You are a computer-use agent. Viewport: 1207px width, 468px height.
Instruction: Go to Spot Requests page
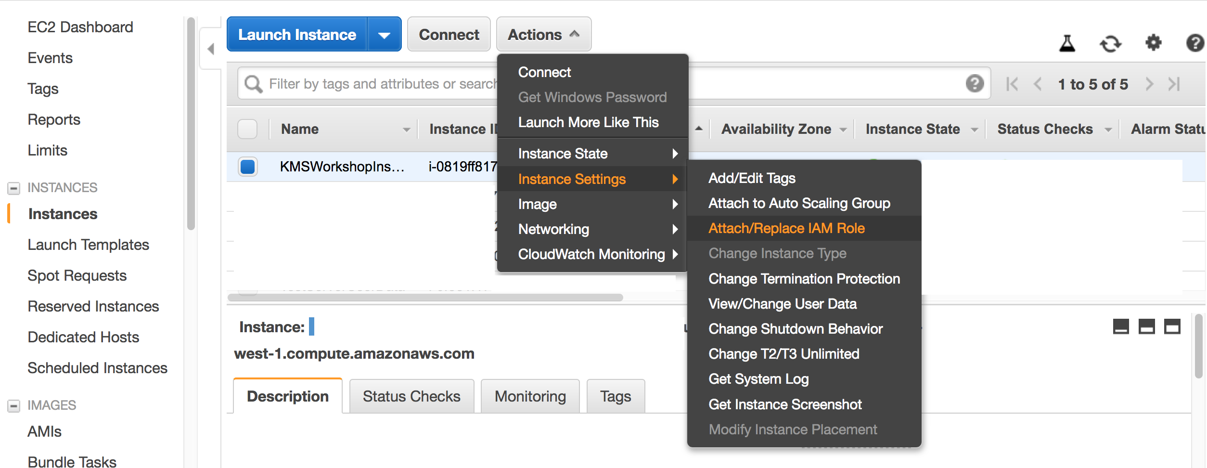pyautogui.click(x=77, y=275)
